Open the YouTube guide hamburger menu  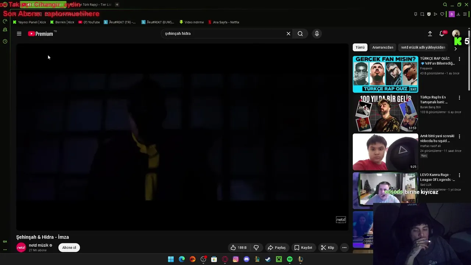(x=19, y=33)
